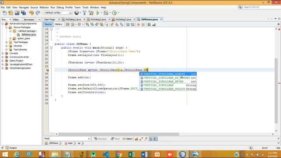The image size is (281, 158).
Task: Click inside the Find text input field
Action: [68, 139]
